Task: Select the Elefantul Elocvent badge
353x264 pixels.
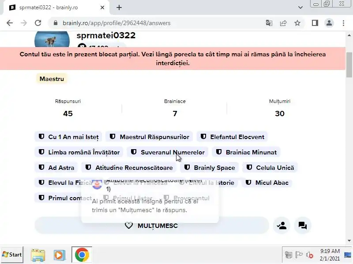Action: coord(232,137)
